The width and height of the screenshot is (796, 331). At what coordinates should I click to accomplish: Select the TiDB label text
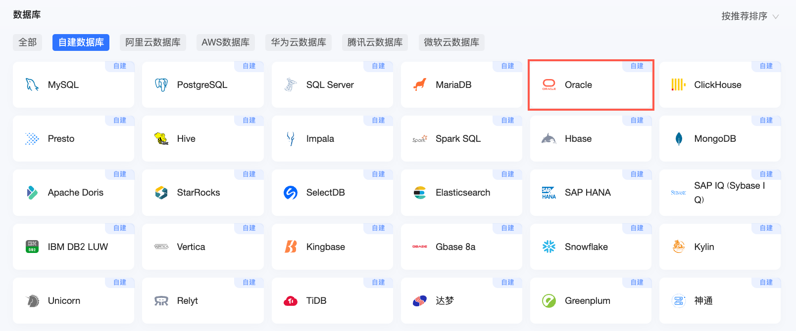click(316, 300)
